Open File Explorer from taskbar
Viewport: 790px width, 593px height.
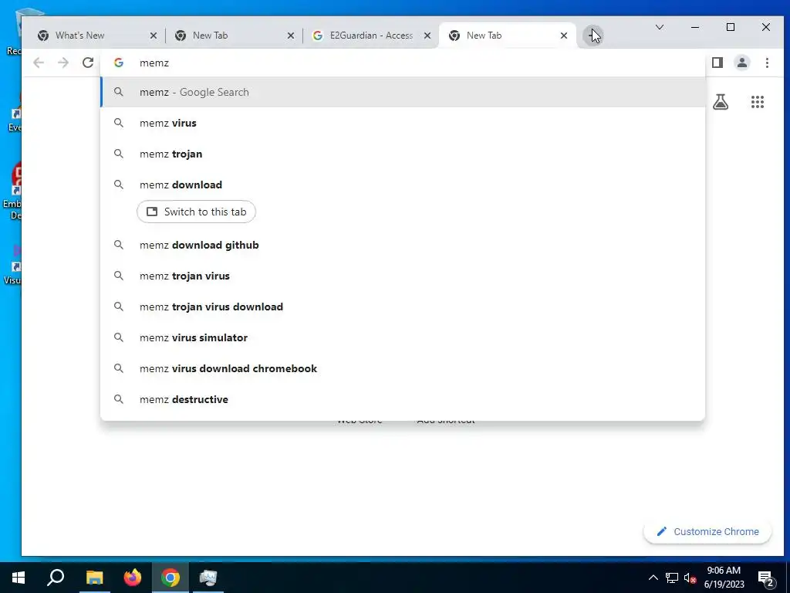tap(94, 578)
